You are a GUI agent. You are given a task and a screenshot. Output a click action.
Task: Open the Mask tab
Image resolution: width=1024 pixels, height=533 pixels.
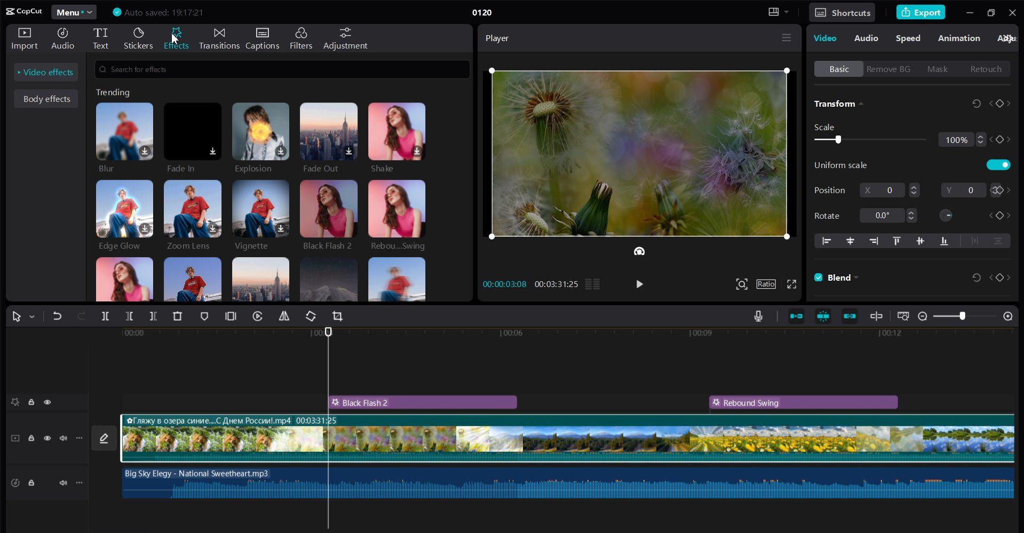[937, 69]
